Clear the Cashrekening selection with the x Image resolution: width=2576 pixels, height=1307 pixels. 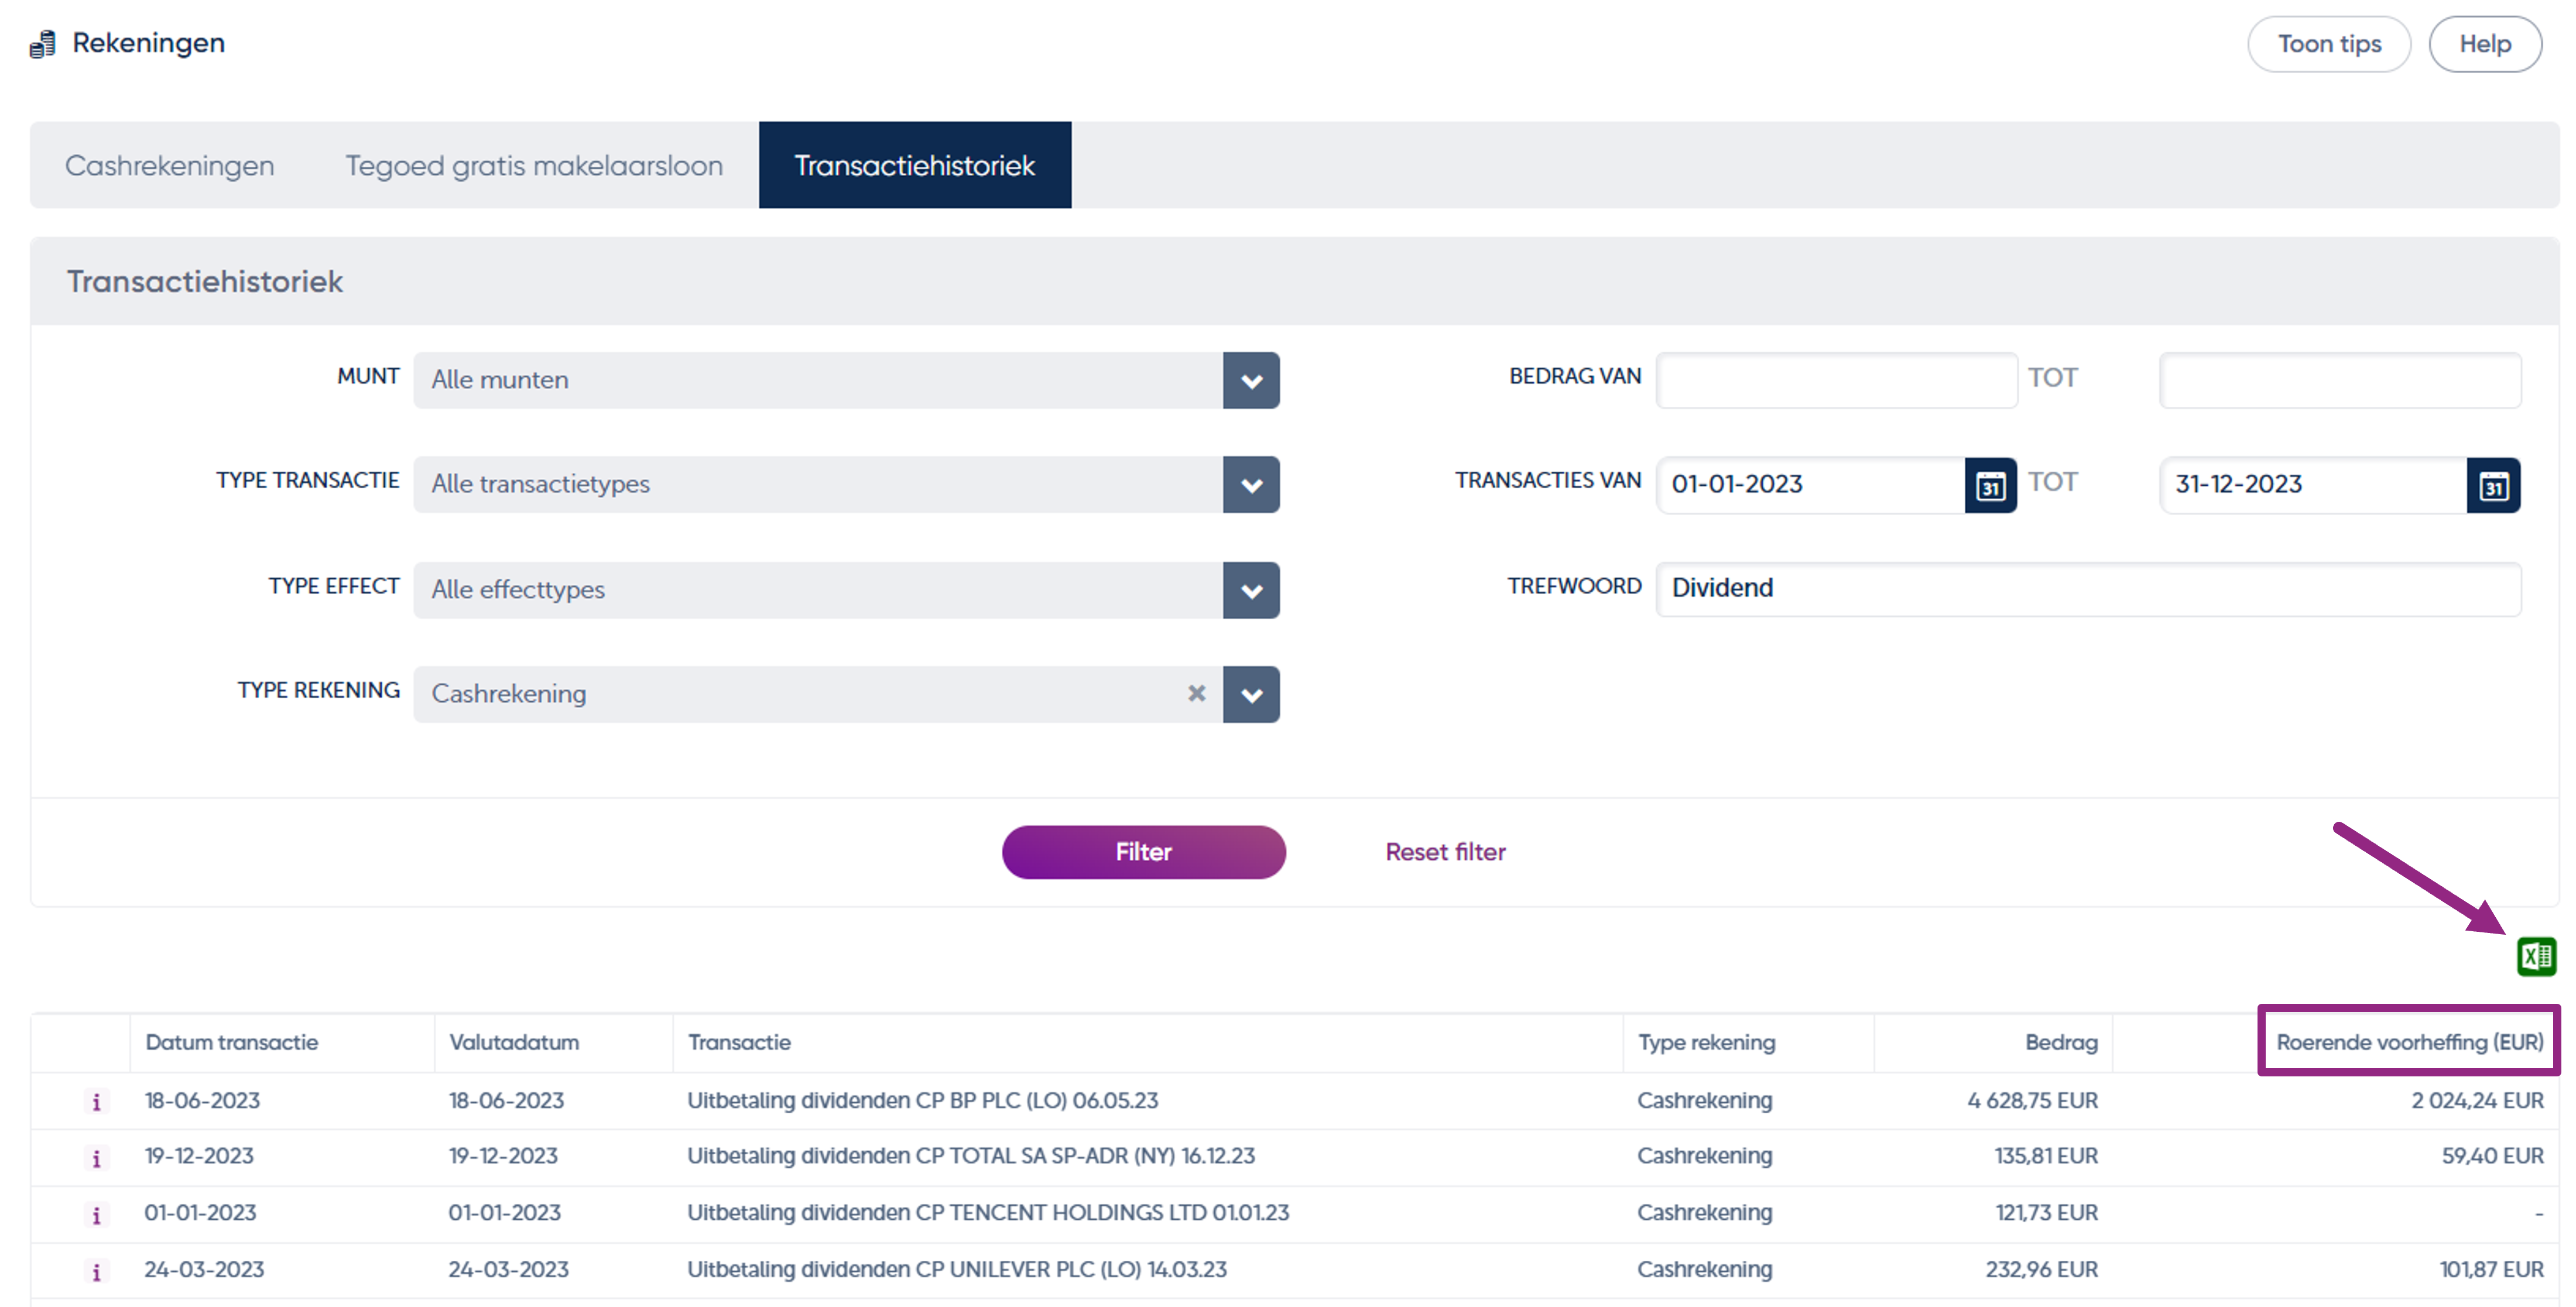point(1196,693)
